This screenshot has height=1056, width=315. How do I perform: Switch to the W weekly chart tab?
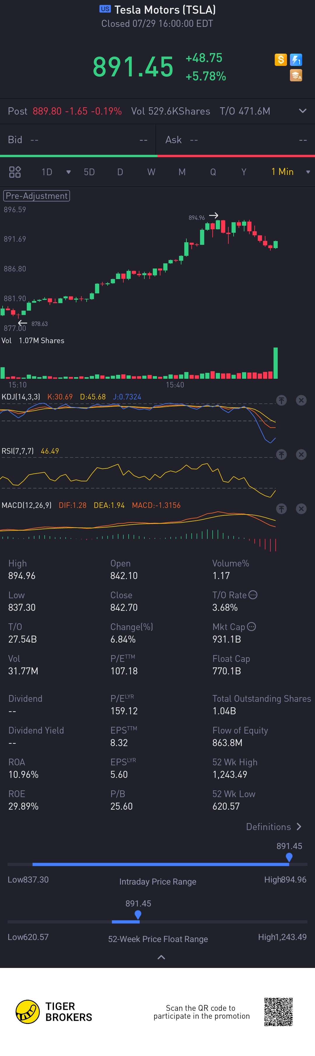[x=151, y=172]
